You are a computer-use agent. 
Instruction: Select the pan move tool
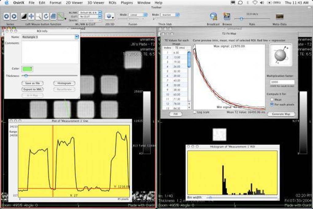31,16
